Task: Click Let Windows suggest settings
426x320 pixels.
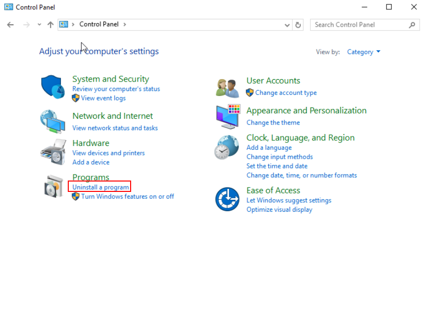Action: tap(289, 200)
